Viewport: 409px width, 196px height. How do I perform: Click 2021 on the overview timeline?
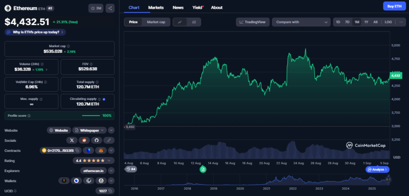click(x=266, y=188)
